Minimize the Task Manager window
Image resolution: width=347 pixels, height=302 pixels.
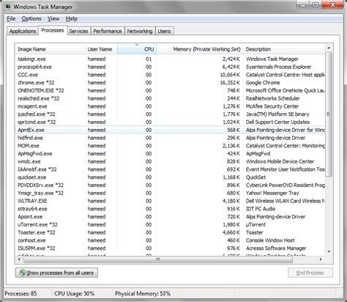[303, 4]
